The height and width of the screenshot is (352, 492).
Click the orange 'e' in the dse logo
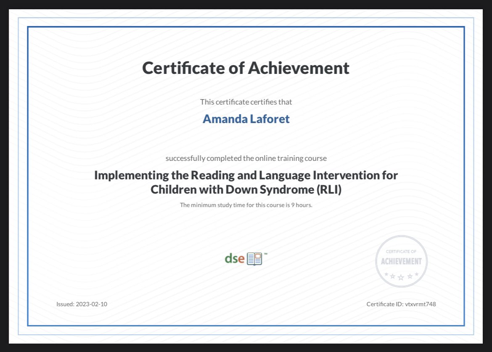(242, 259)
